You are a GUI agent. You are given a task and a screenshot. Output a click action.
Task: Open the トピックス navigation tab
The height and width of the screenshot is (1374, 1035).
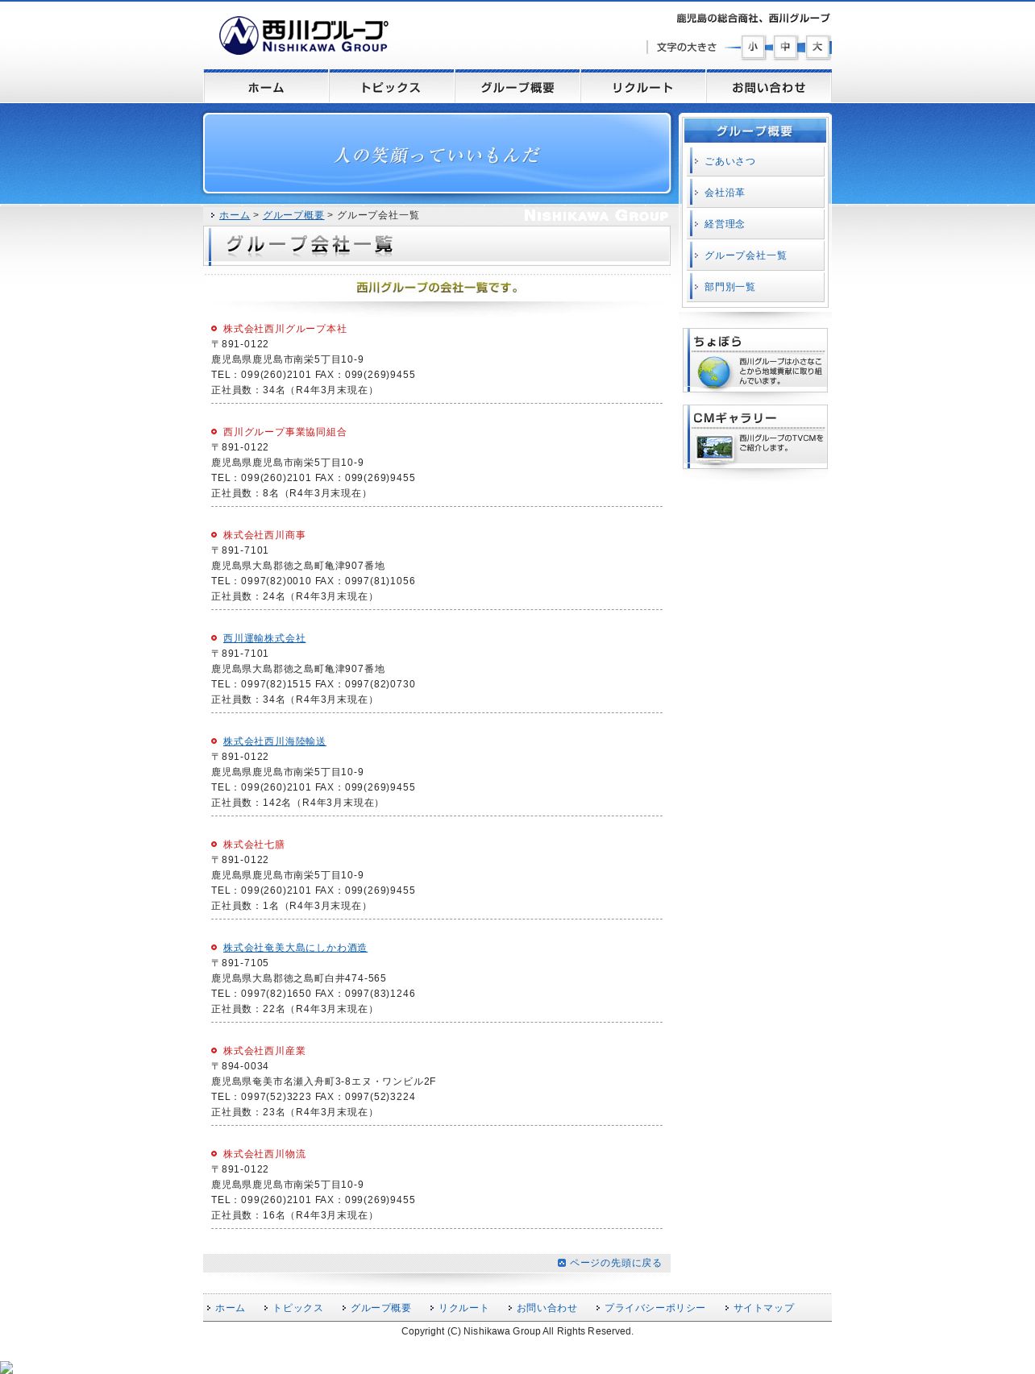click(392, 87)
